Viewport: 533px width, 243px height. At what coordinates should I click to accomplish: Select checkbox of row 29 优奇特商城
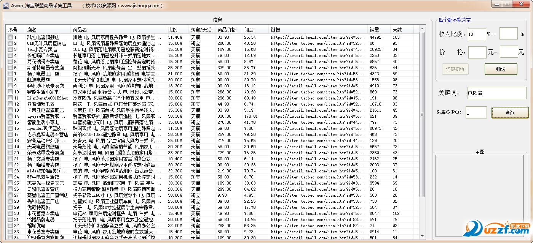pyautogui.click(x=10, y=207)
